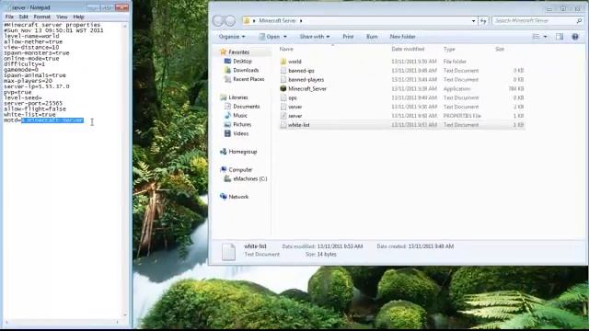
Task: Sort files by Size column header
Action: (500, 49)
